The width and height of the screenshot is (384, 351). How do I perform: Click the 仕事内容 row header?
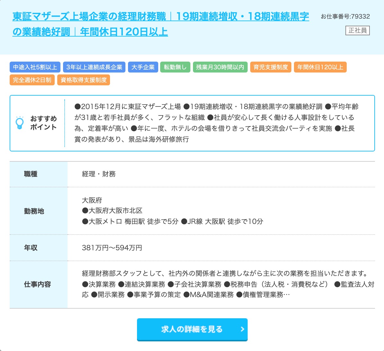point(38,284)
